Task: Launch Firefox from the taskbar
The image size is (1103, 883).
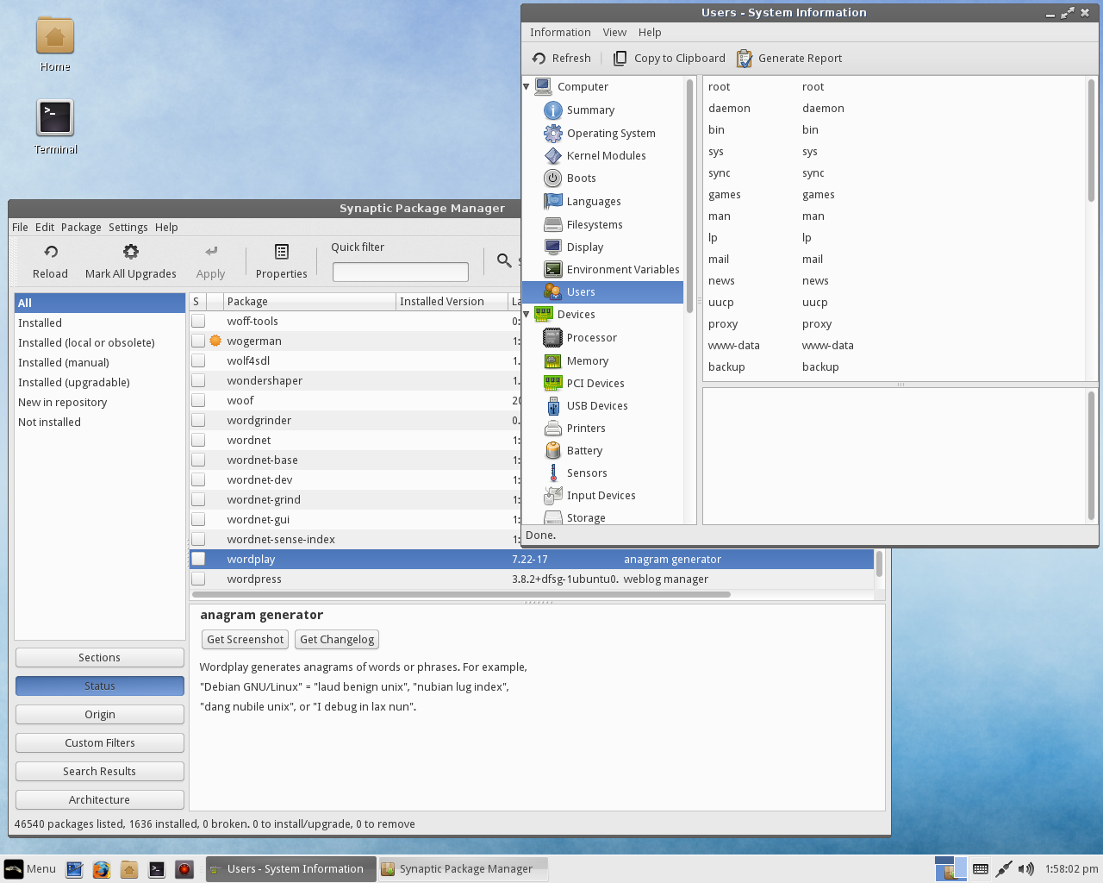Action: (x=102, y=869)
